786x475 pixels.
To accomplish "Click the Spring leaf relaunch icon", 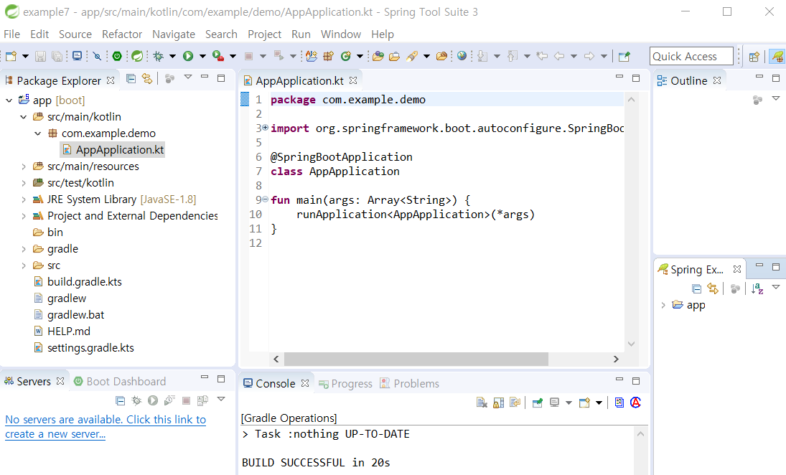I will 137,56.
